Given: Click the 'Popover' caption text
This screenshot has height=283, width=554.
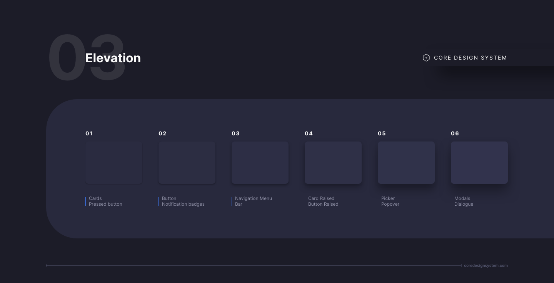Looking at the screenshot, I should click(390, 204).
